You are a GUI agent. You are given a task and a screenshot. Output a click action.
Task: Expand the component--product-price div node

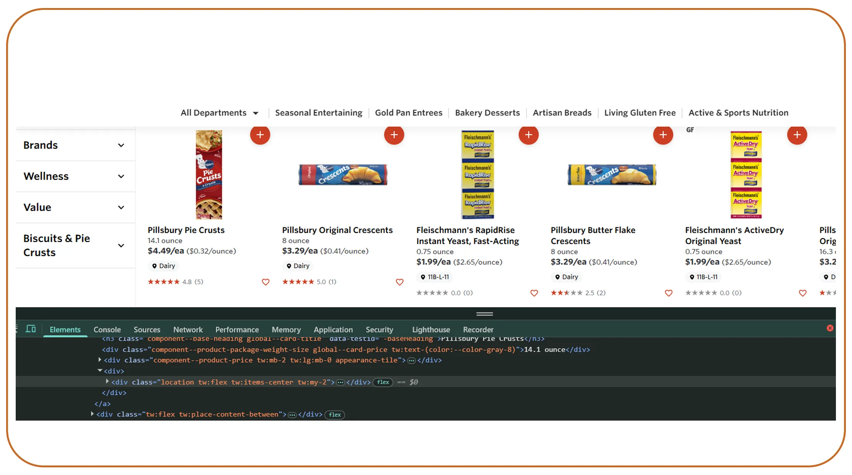point(100,360)
